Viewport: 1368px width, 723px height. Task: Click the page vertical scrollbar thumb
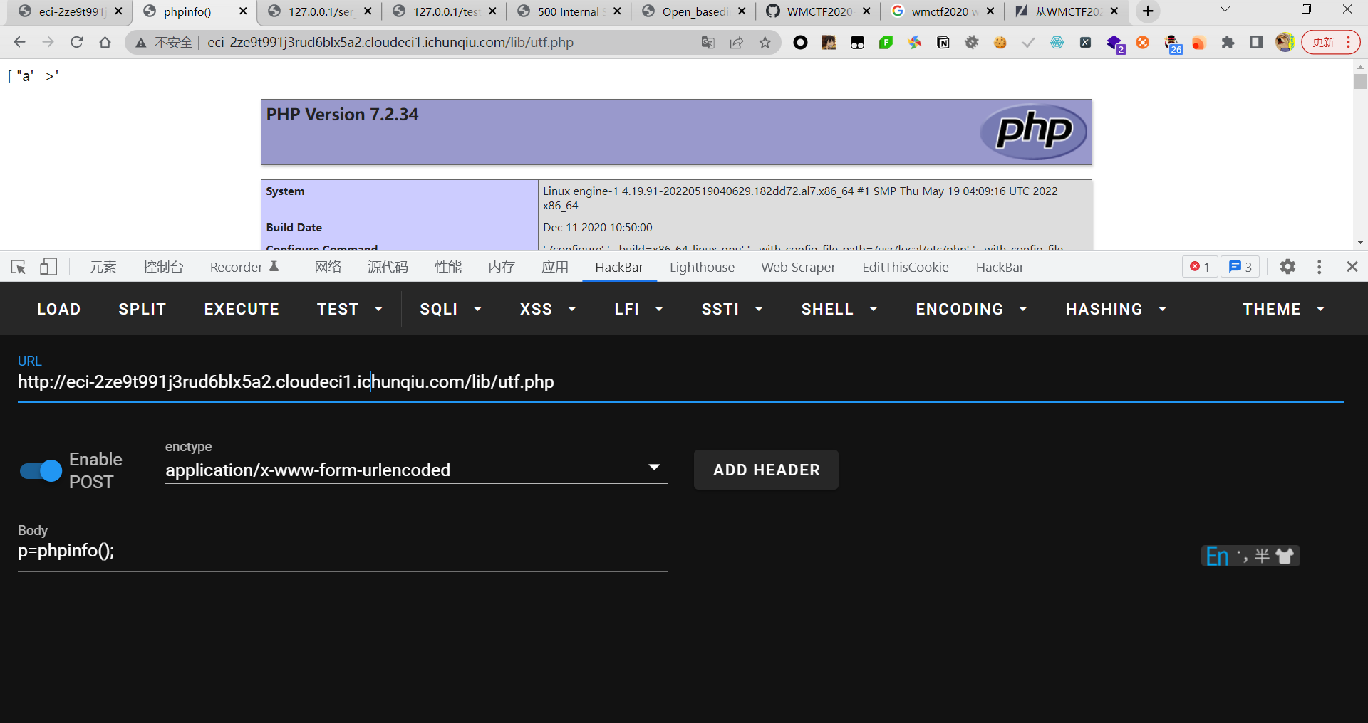point(1360,81)
